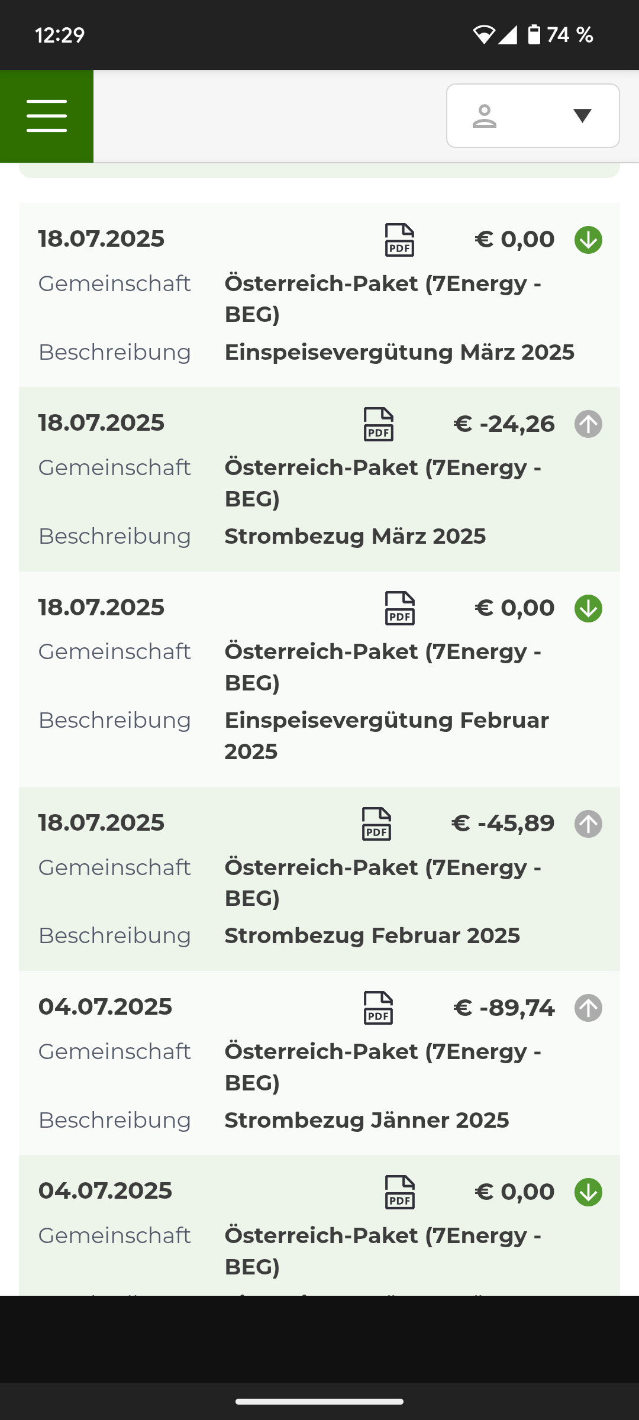Click green arrow beside Einspeisevergütung Februar 2025
Image resolution: width=639 pixels, height=1420 pixels.
coord(588,609)
